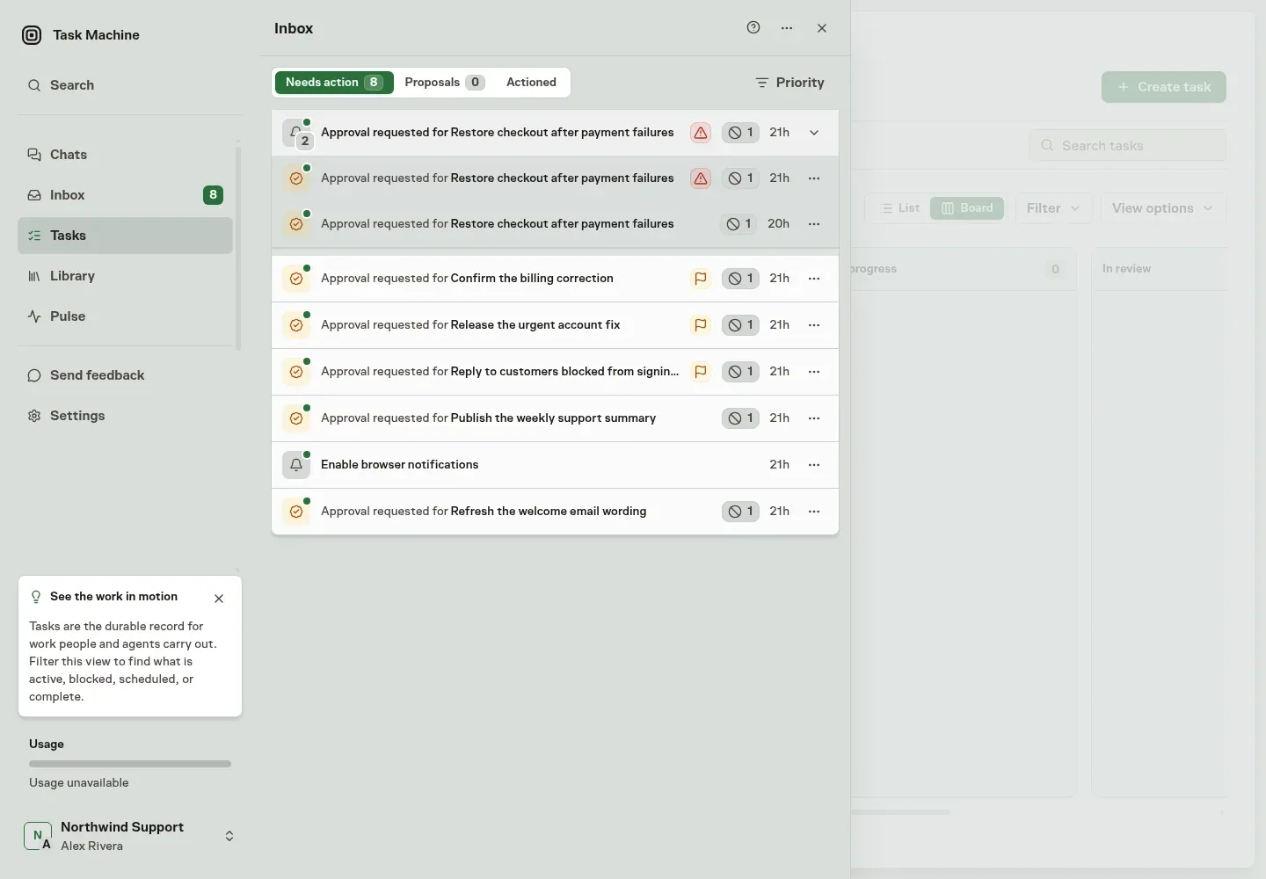
Task: Open the View options dropdown in Tasks
Action: click(x=1162, y=208)
